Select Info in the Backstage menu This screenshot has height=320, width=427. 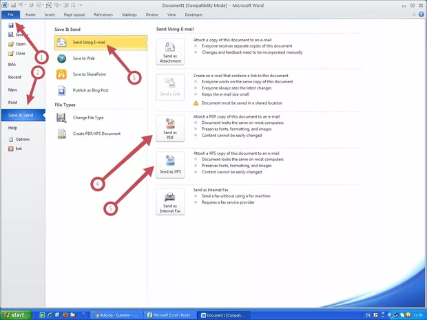click(x=12, y=65)
